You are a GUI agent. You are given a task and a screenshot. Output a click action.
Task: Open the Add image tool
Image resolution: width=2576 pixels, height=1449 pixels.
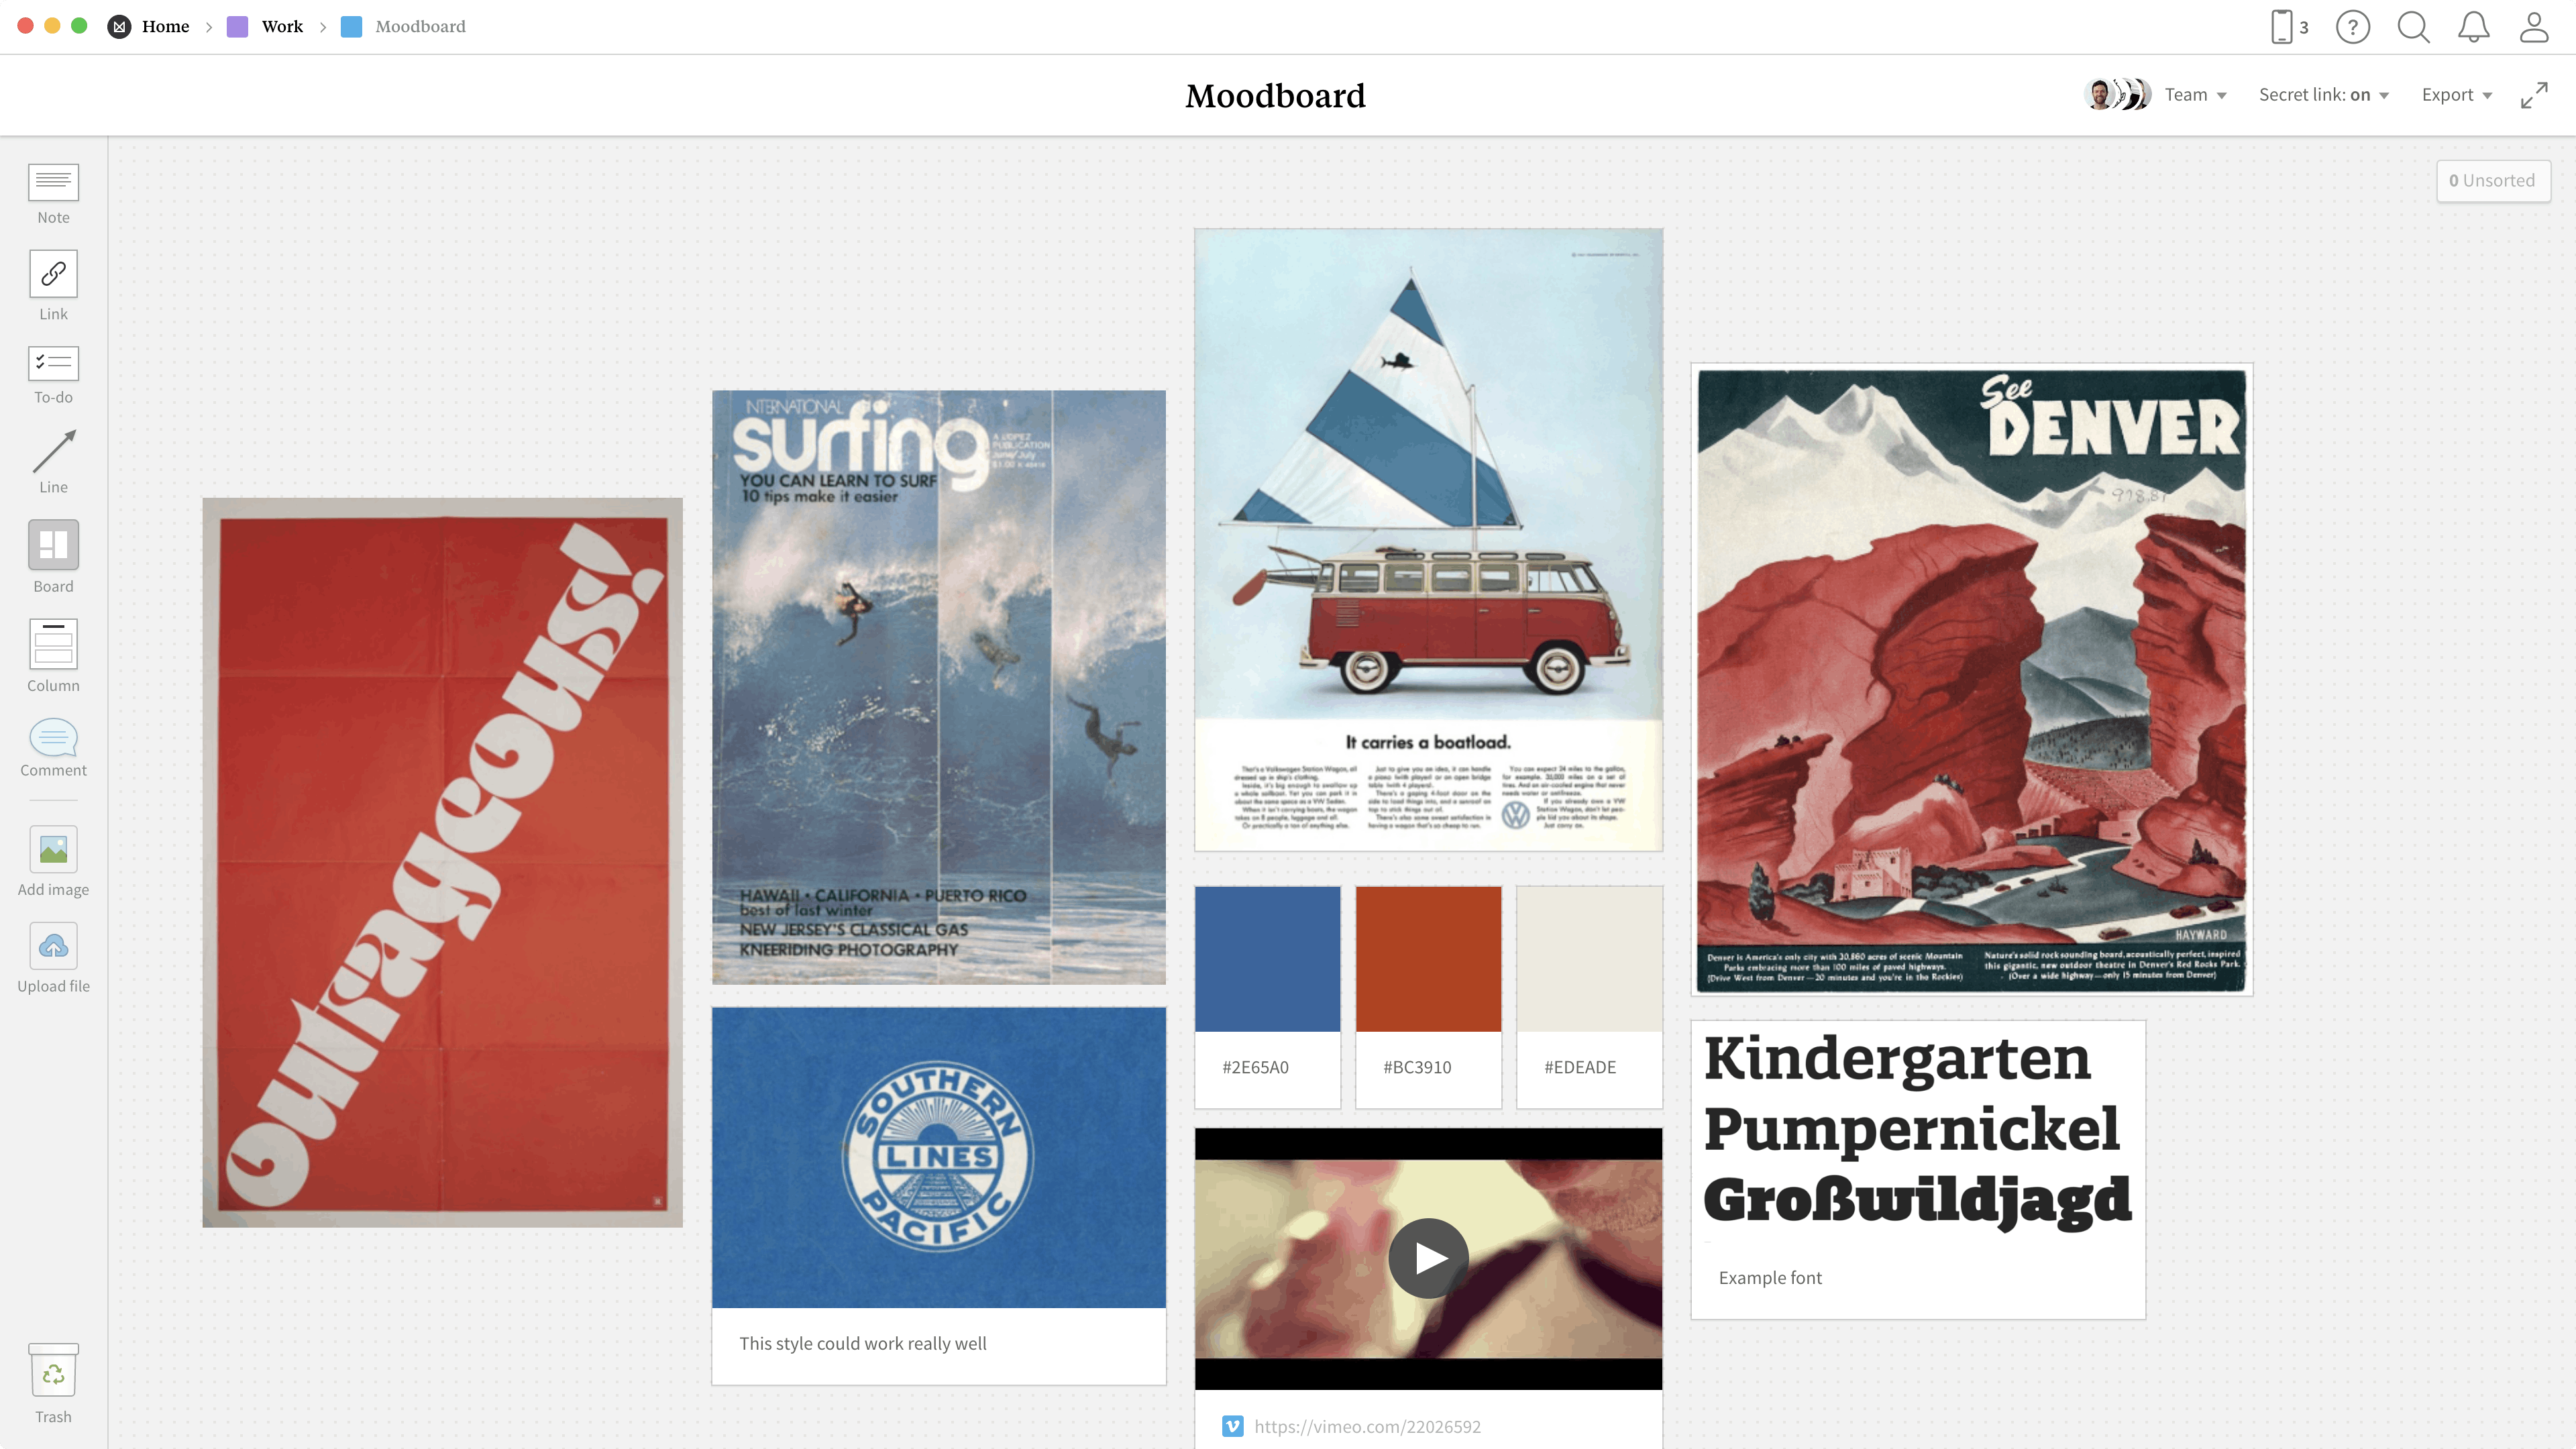point(53,860)
